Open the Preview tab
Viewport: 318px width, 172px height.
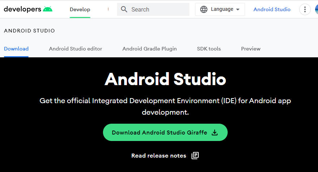pyautogui.click(x=251, y=49)
